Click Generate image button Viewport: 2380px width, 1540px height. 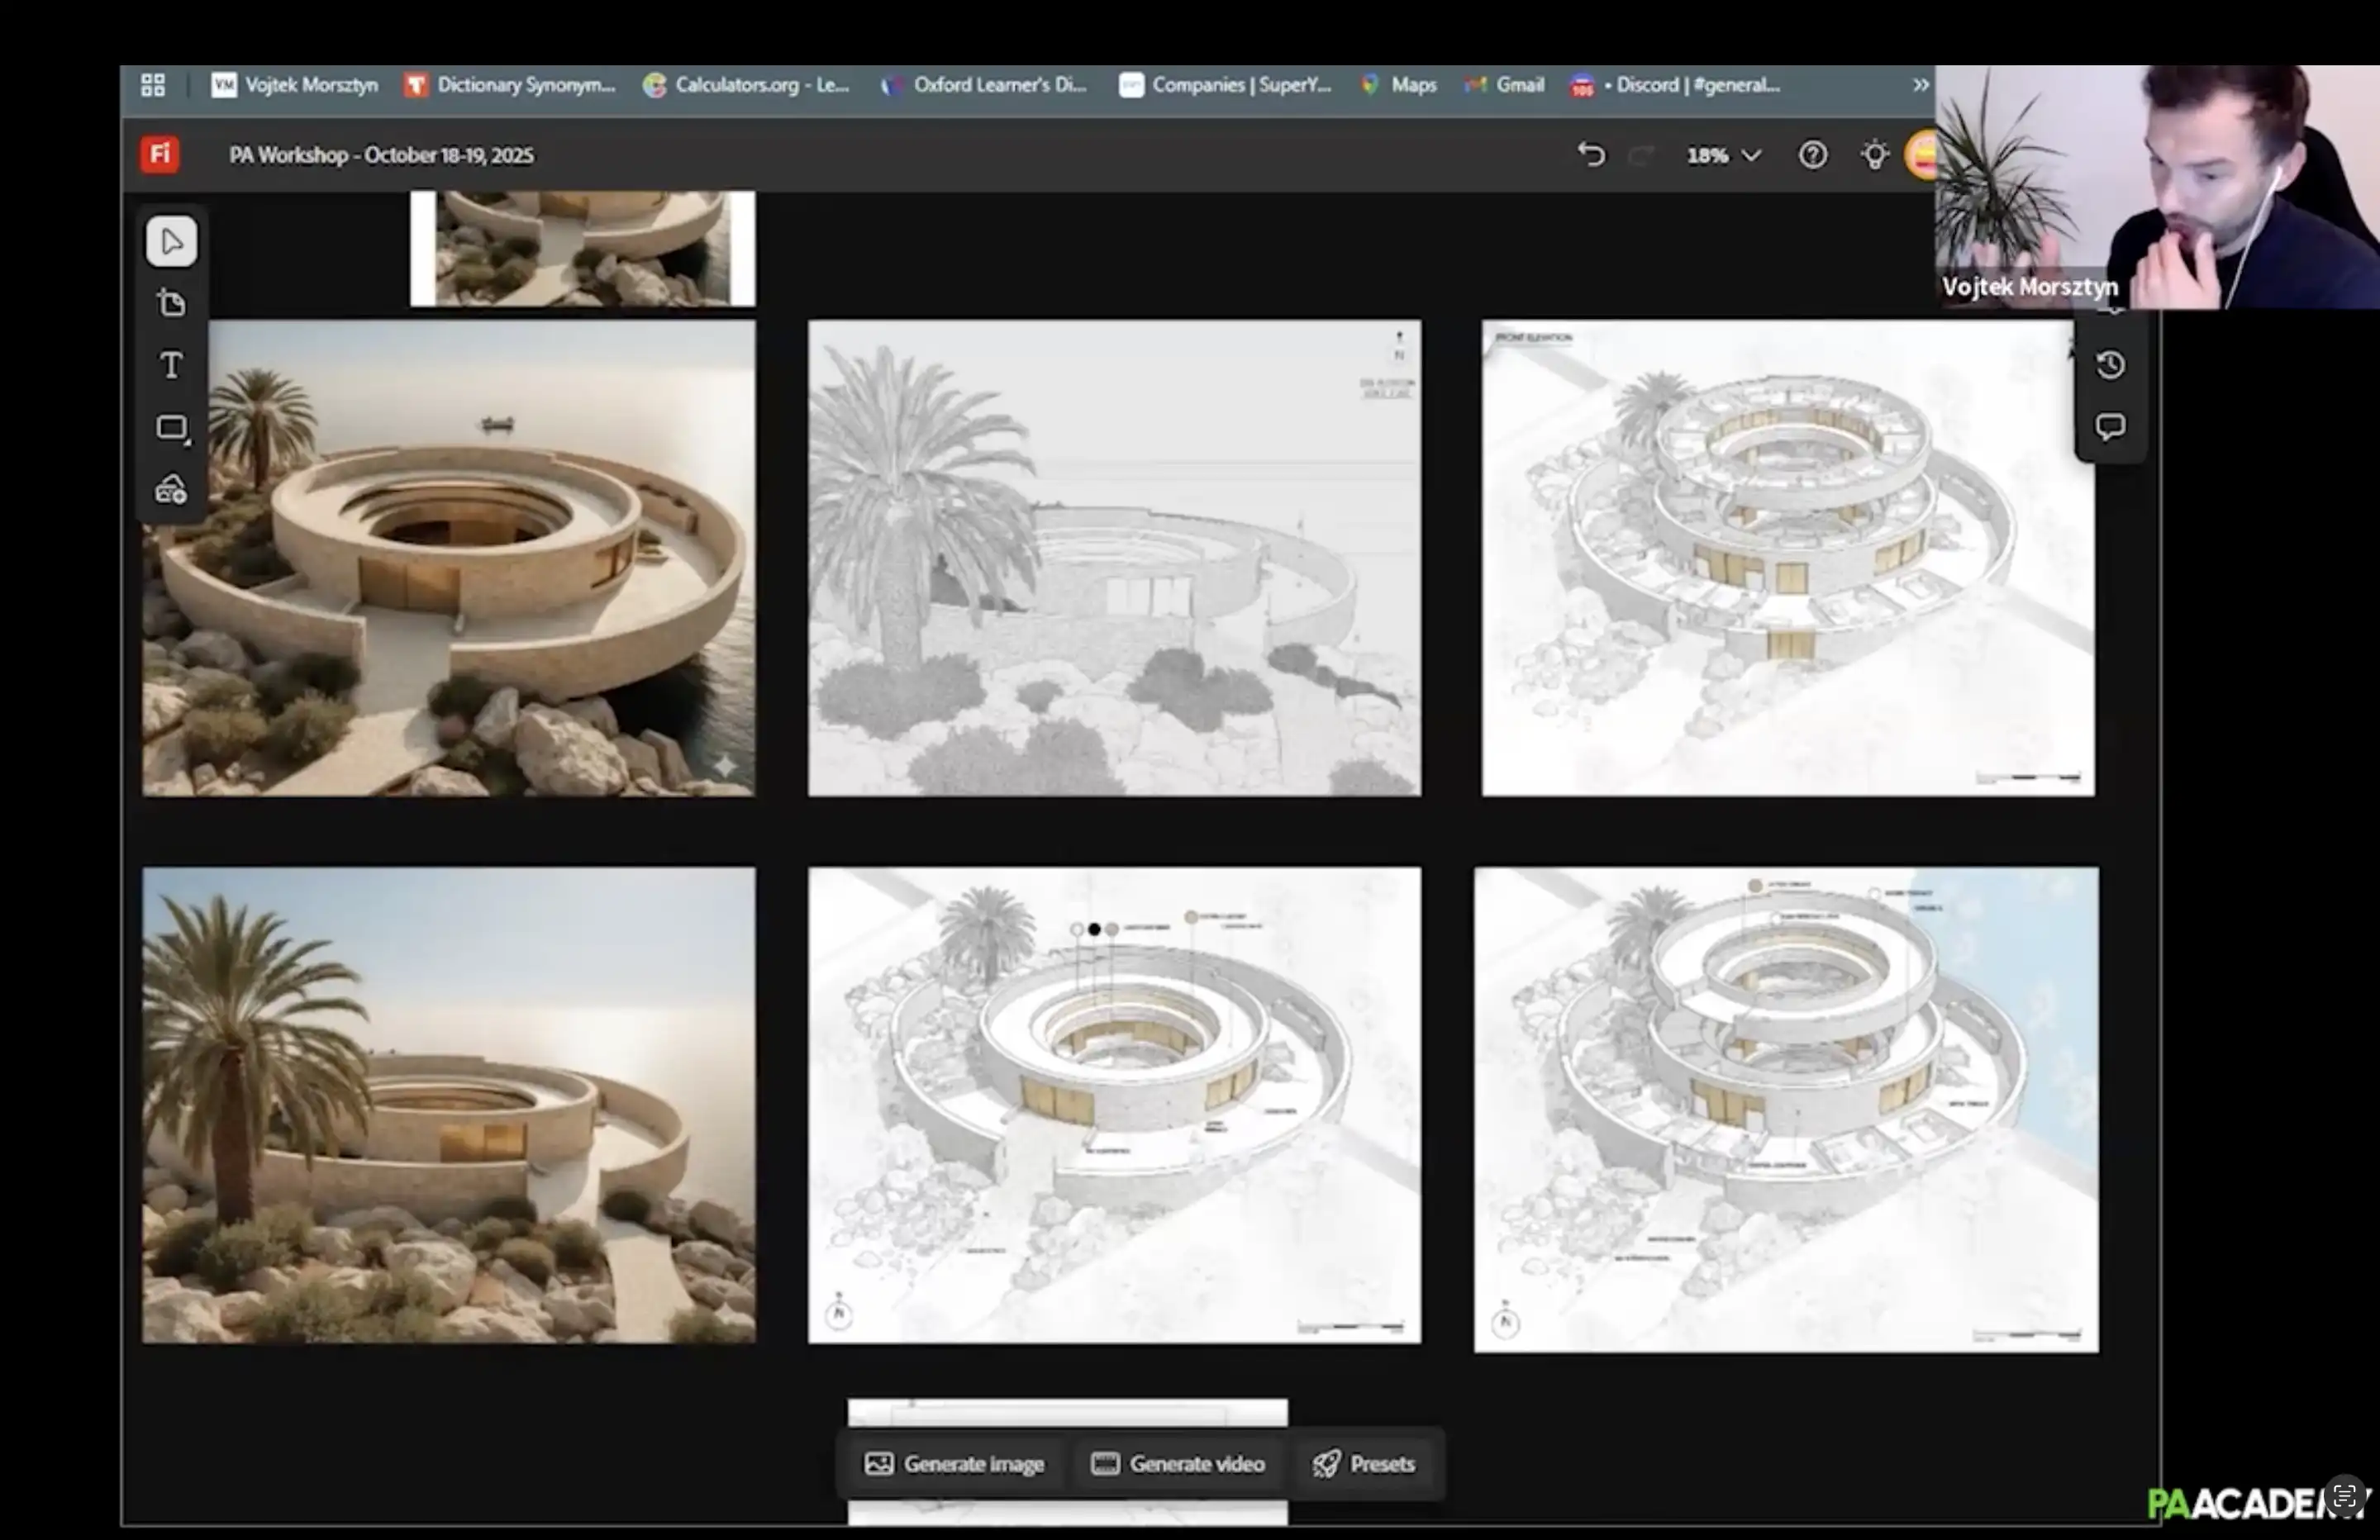coord(954,1464)
